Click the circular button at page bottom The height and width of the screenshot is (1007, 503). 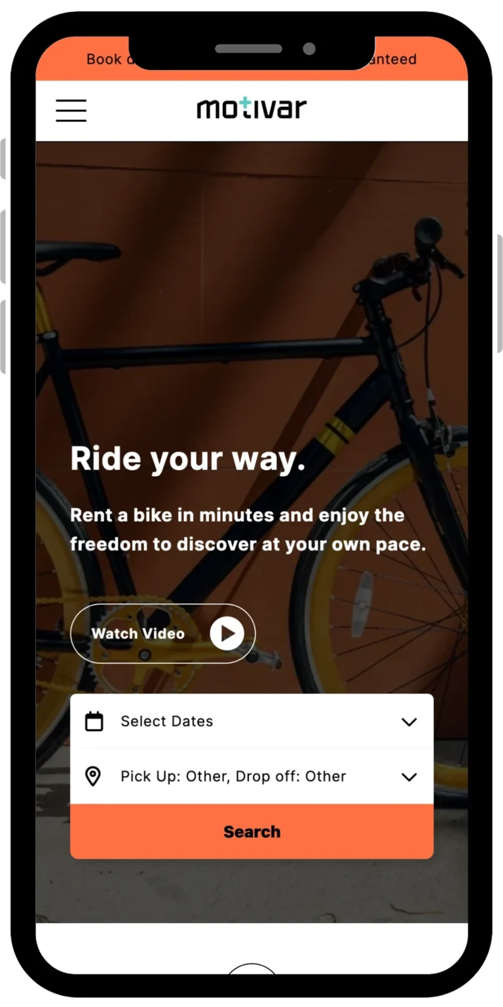(x=251, y=969)
